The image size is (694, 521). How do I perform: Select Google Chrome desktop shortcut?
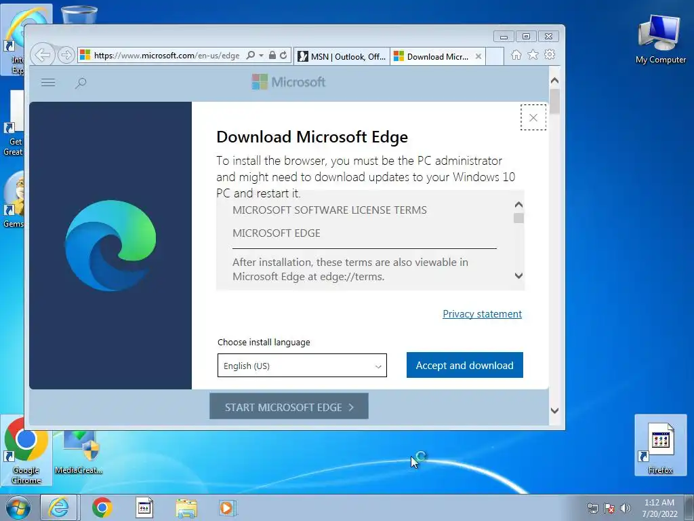point(26,450)
